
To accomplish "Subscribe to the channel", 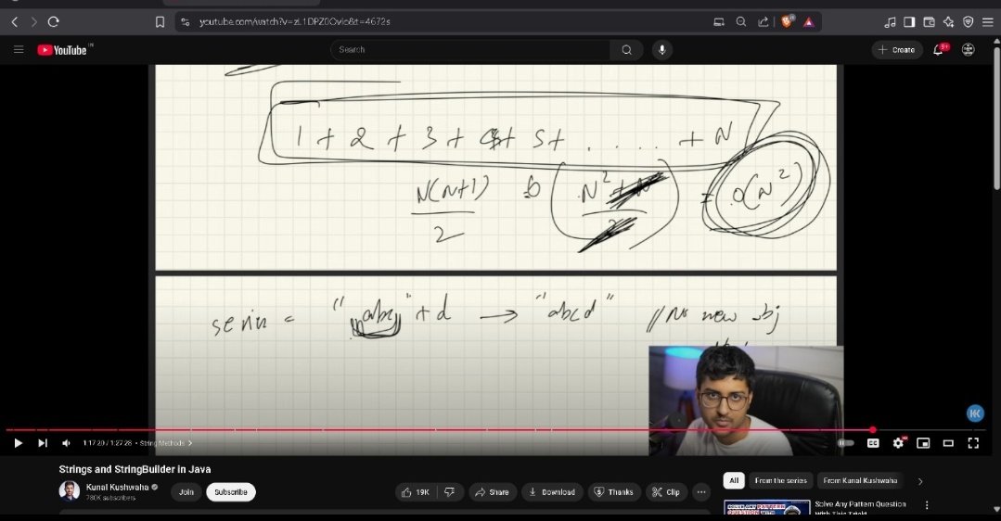I will tap(231, 492).
